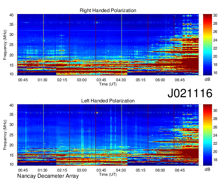Click the 20 MHz tick label on the lower plot
This screenshot has height=180, width=221.
pyautogui.click(x=11, y=145)
